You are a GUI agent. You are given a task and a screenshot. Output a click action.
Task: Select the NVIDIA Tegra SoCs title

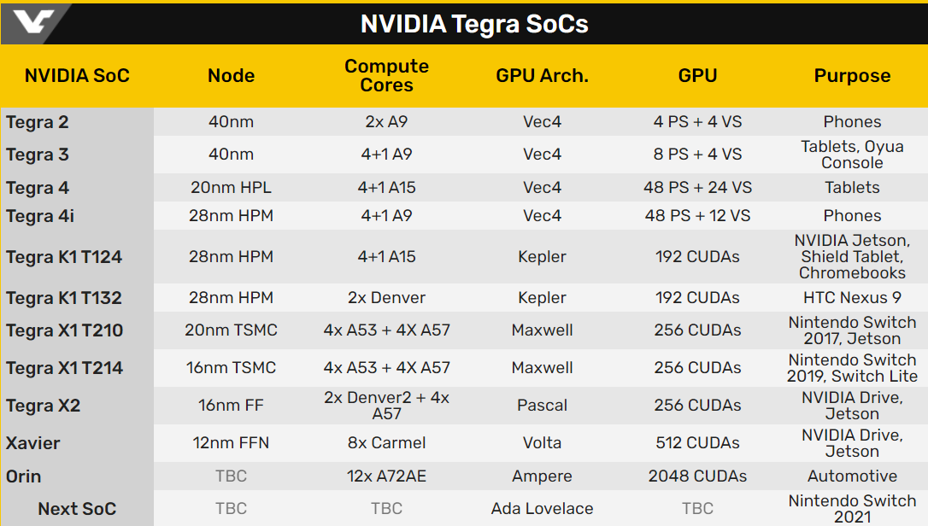(474, 24)
